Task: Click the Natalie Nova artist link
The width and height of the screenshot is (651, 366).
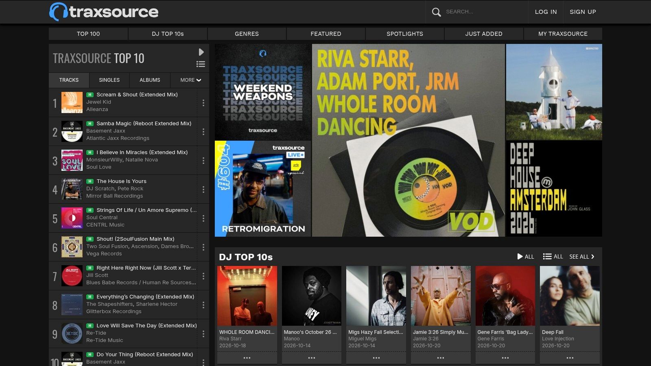Action: [142, 160]
